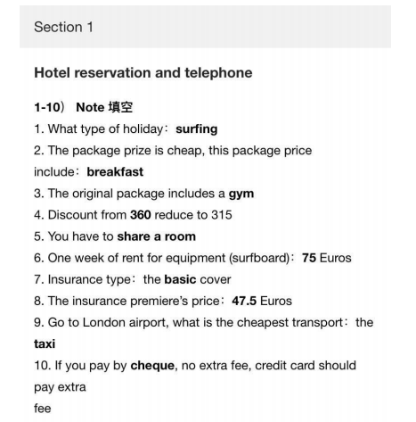Click the final word fee at bottom
416x422 pixels.
click(x=43, y=409)
